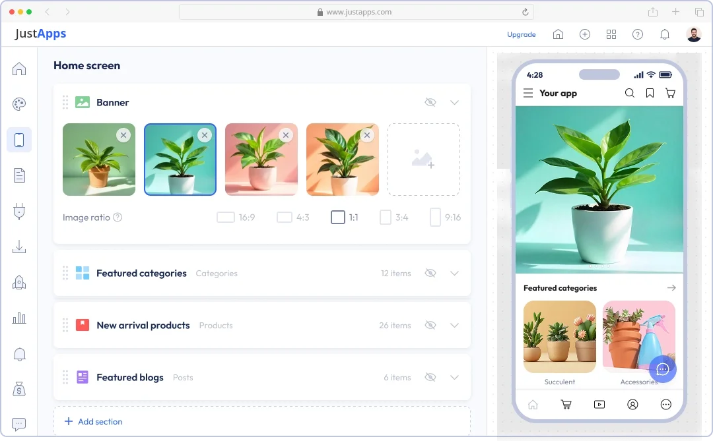This screenshot has width=713, height=441.
Task: Open the download icon in sidebar
Action: coord(19,247)
